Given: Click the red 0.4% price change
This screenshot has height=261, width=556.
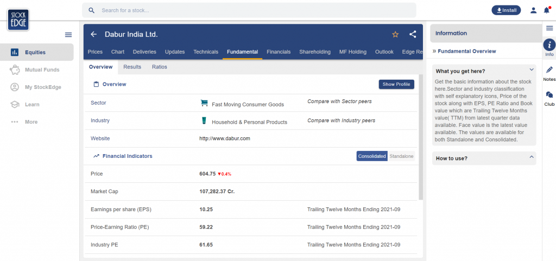Looking at the screenshot, I should [224, 174].
